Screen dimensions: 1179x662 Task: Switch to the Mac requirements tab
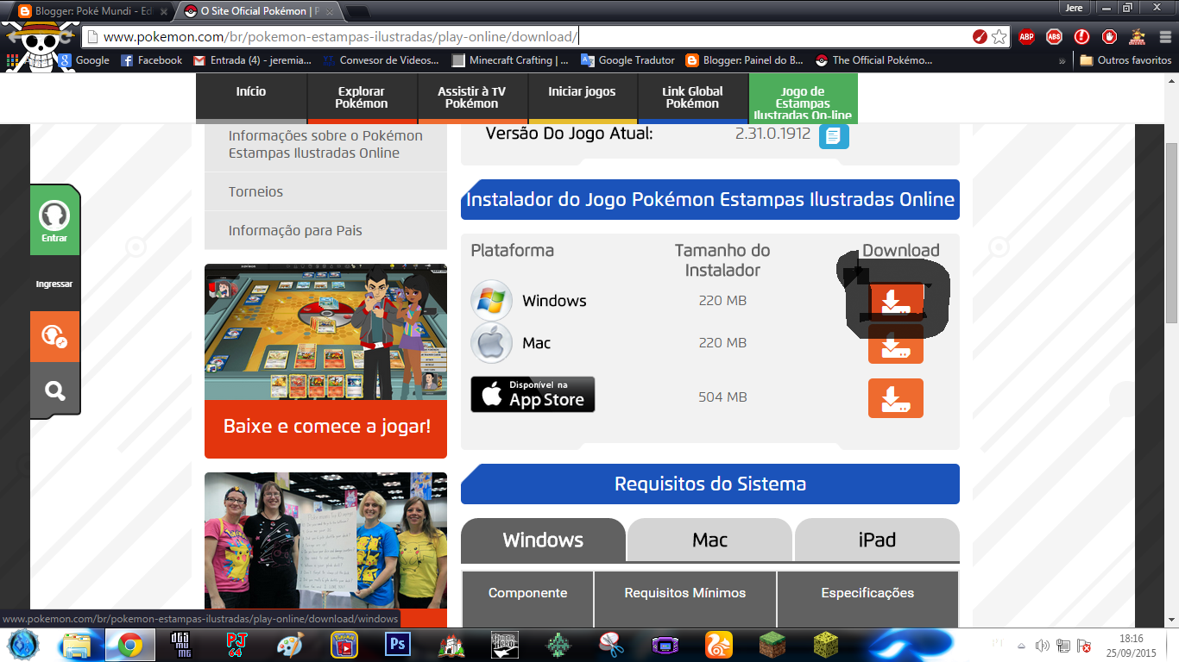pyautogui.click(x=709, y=540)
